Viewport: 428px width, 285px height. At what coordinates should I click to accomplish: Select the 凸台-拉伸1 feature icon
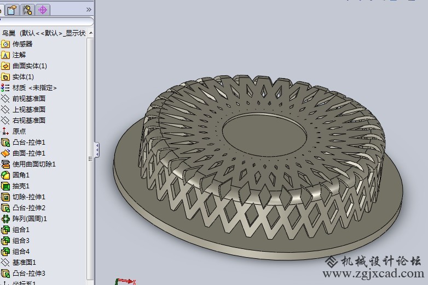click(5, 143)
